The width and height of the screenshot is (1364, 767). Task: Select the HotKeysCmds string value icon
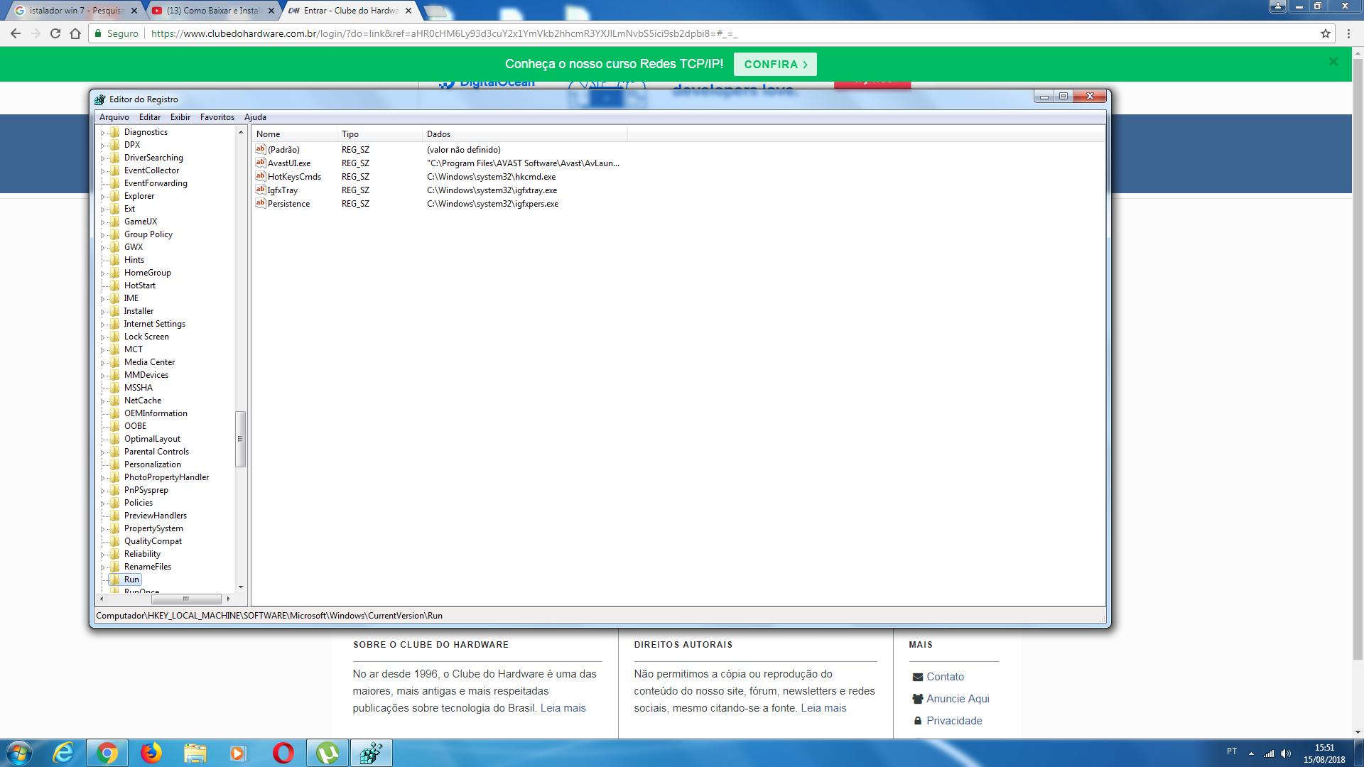point(261,176)
